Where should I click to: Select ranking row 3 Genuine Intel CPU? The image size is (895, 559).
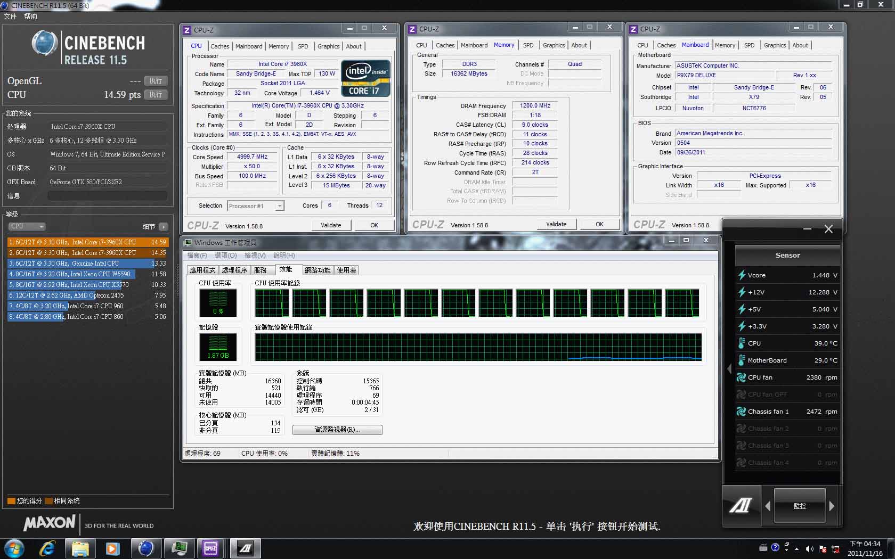pos(87,264)
